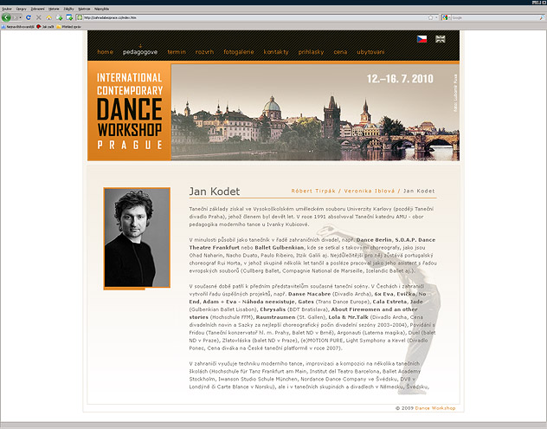Open the cena nav link

point(340,52)
